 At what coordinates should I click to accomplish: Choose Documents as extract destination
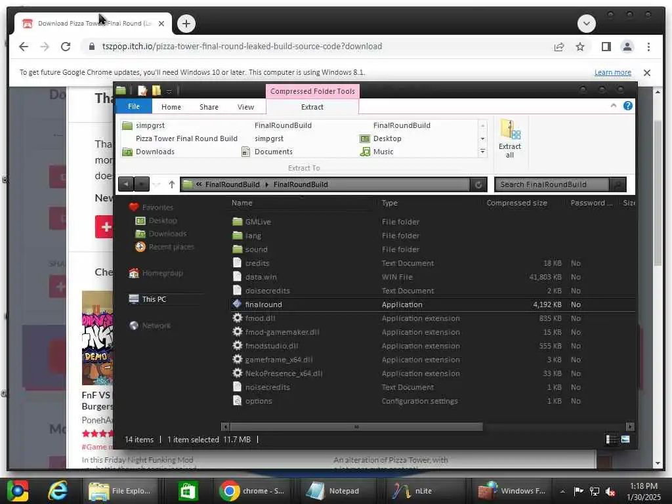[267, 152]
